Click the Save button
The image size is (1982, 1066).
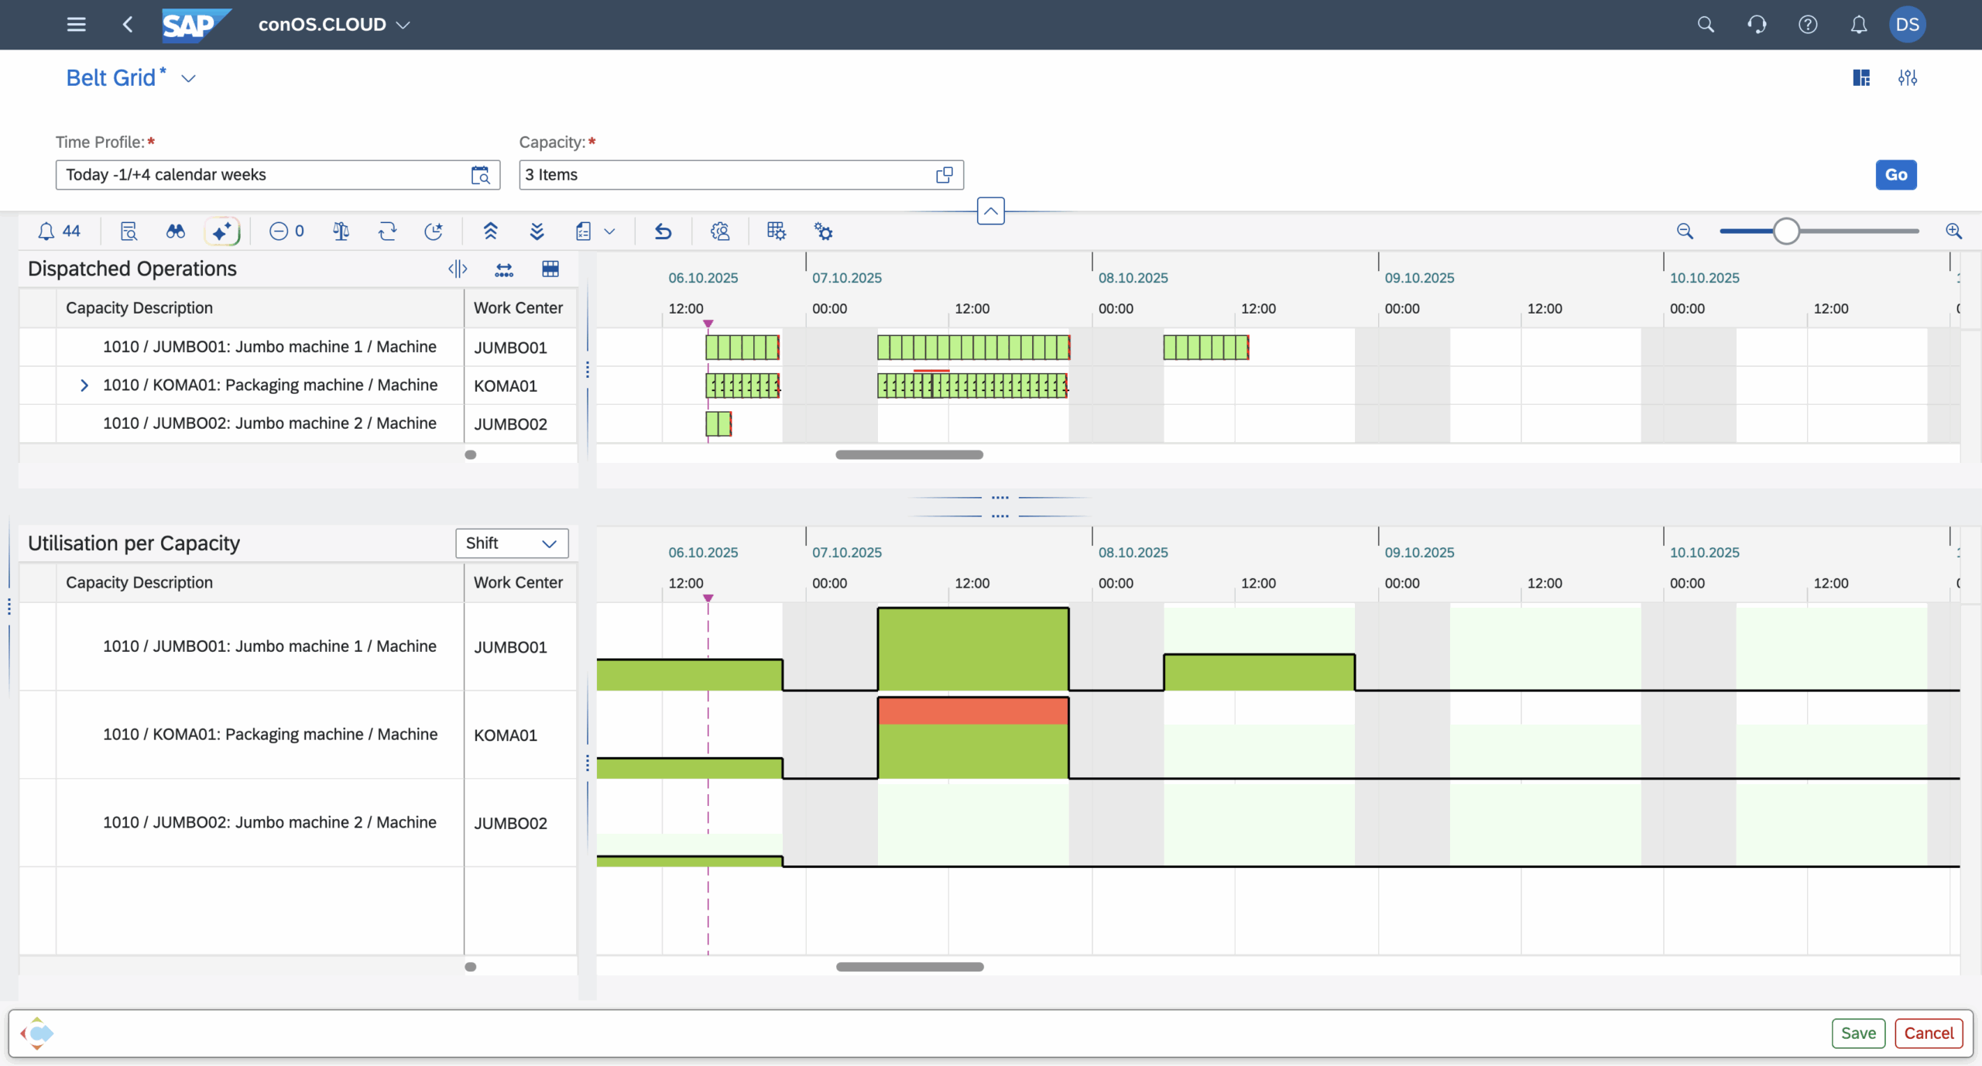click(1857, 1033)
